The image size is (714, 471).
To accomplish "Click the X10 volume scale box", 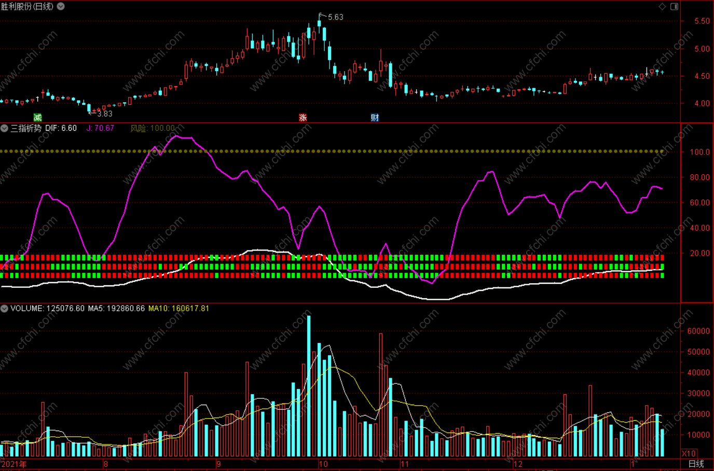I will pyautogui.click(x=689, y=453).
